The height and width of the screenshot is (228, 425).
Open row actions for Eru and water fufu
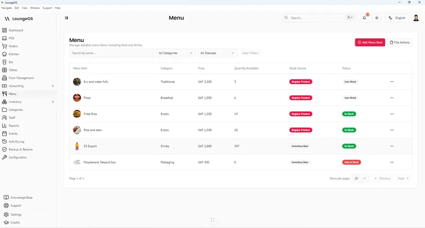392,82
